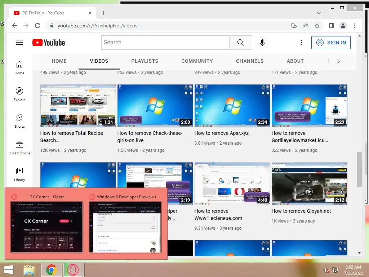
Task: Open Chrome profile avatar menu
Action: click(343, 26)
